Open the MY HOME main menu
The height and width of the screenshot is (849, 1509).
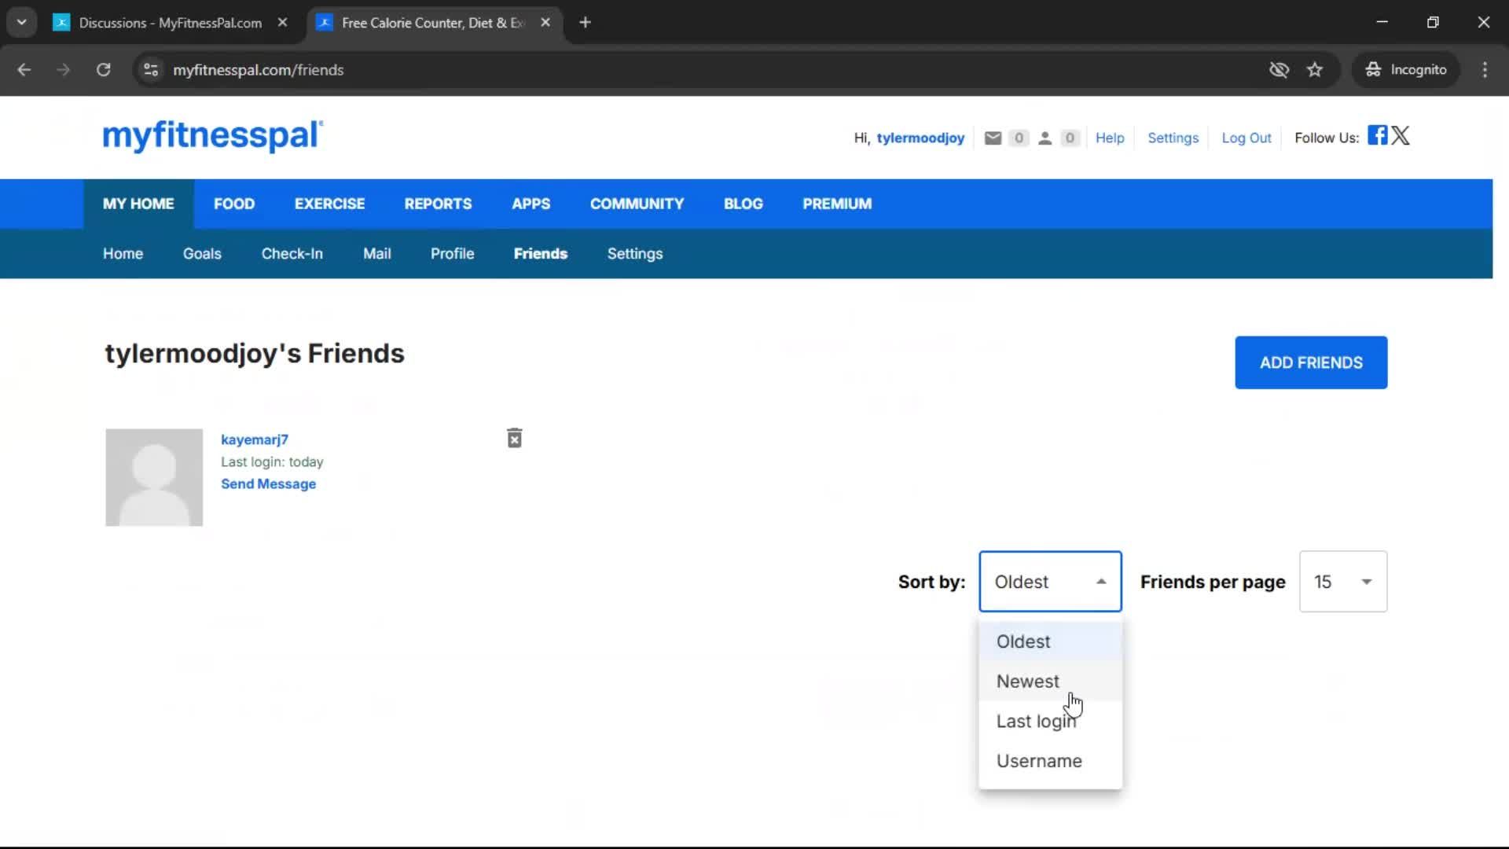coord(138,204)
